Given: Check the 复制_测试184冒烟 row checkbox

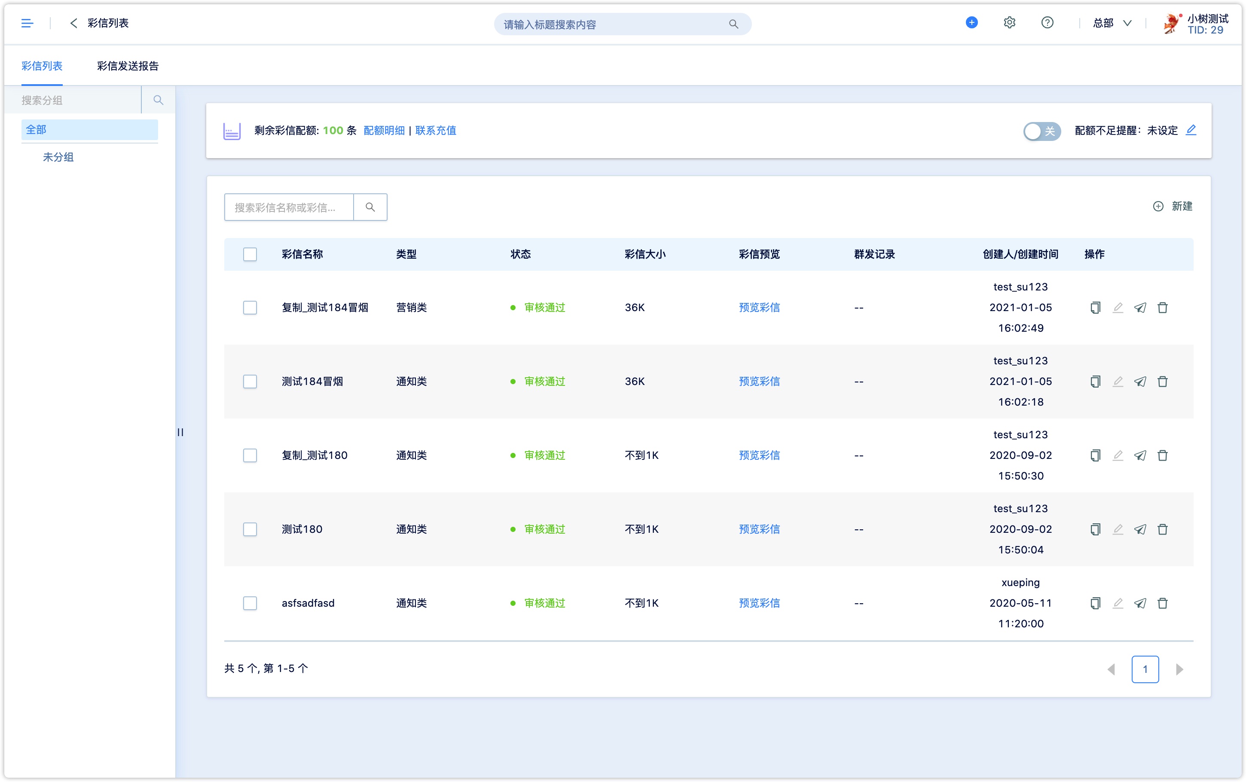Looking at the screenshot, I should [250, 308].
